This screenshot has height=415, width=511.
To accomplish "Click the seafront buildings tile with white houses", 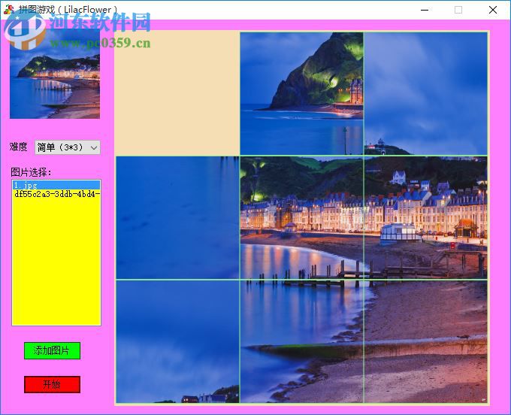I will coord(425,218).
